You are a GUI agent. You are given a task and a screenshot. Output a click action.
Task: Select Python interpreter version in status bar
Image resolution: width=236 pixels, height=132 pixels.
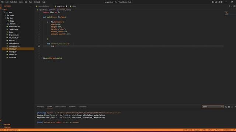(227, 130)
